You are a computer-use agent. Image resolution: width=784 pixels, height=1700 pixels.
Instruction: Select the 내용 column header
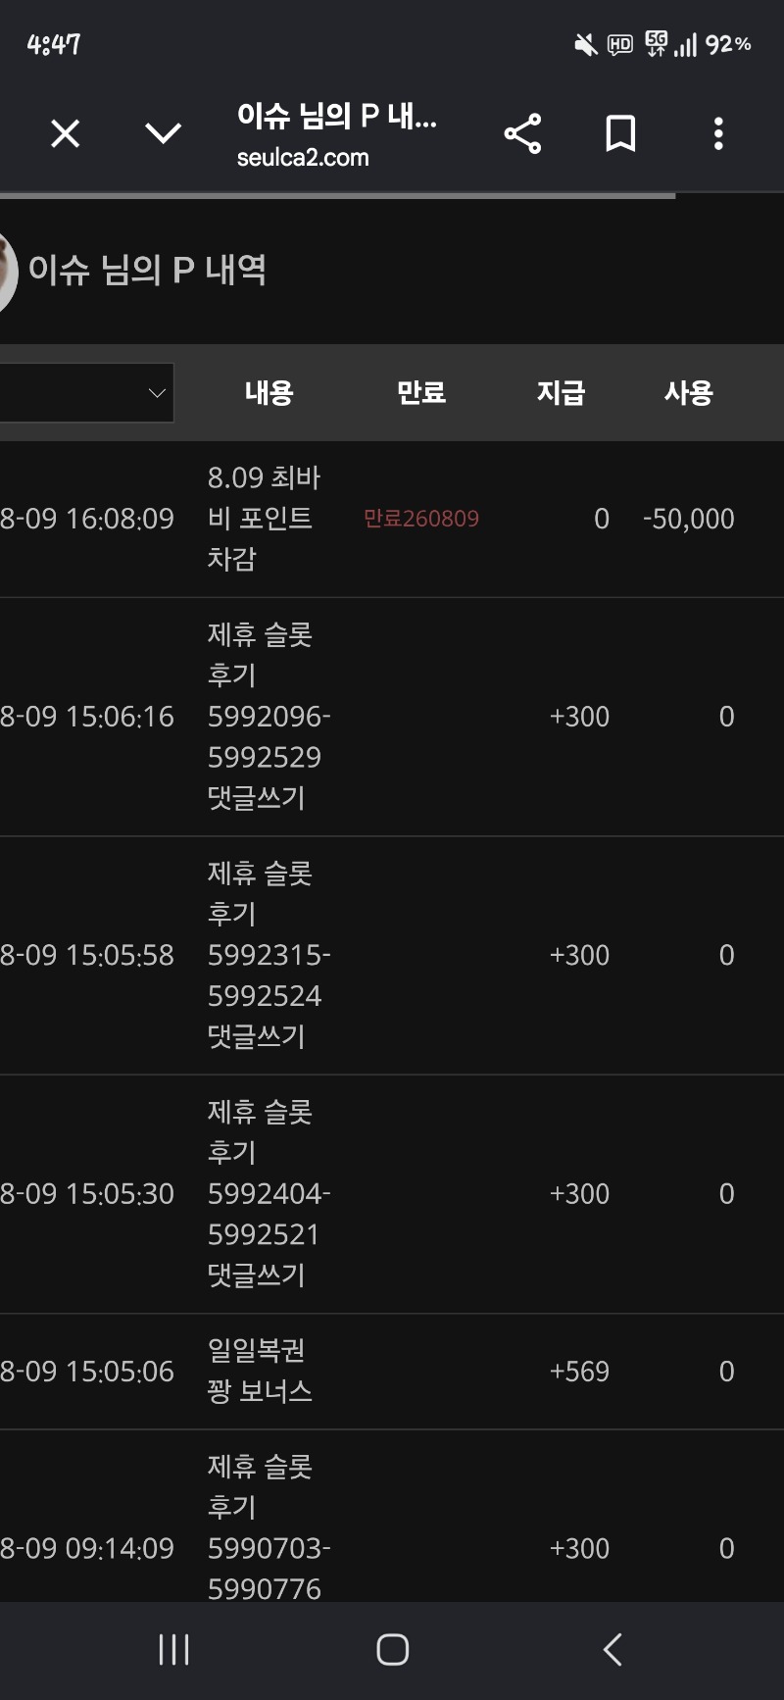coord(269,393)
